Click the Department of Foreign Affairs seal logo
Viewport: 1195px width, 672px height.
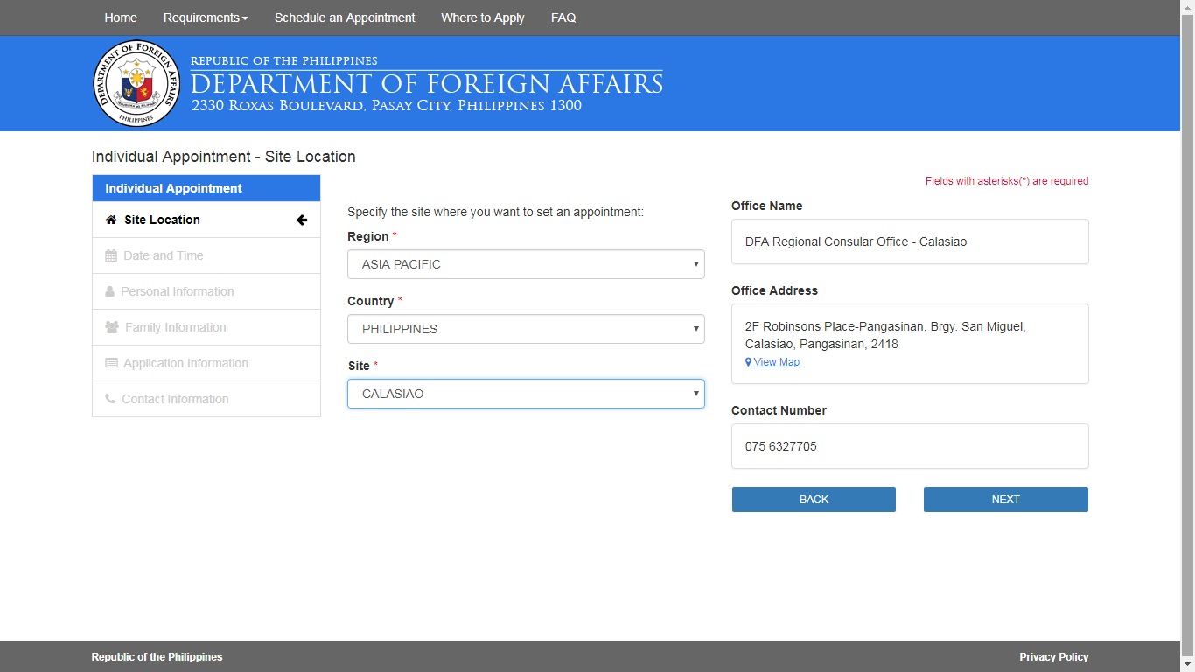coord(136,83)
